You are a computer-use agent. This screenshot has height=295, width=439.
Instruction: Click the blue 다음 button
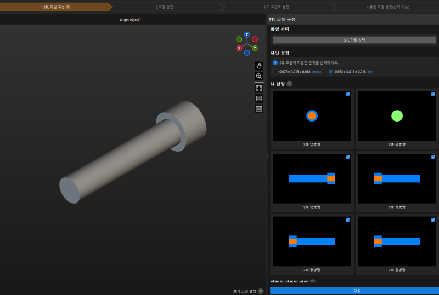pos(354,291)
